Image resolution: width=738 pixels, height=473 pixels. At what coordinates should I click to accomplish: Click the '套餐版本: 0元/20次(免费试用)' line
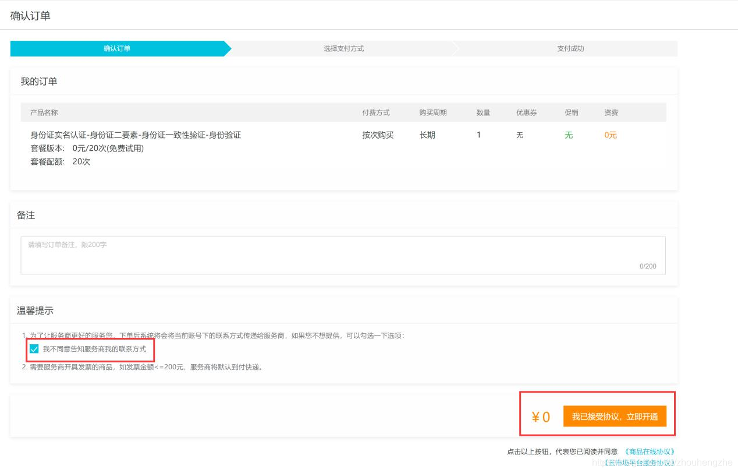click(87, 148)
